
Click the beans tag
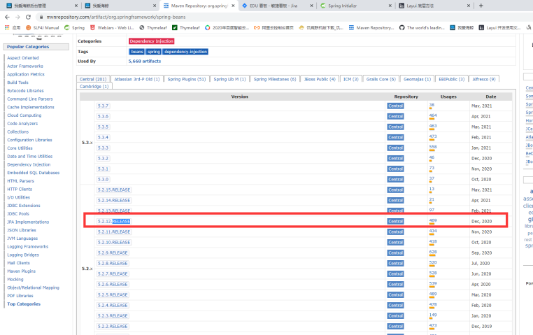click(136, 52)
